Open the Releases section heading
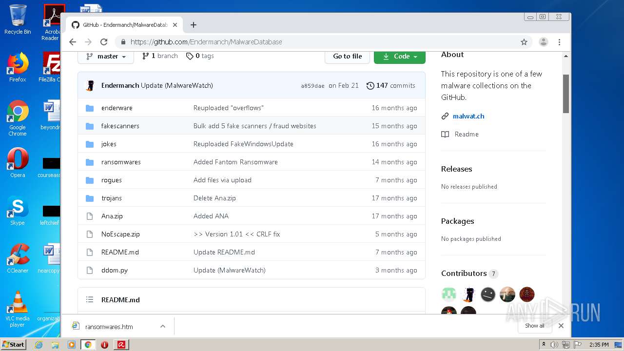Screen dimensions: 624x351 coord(457,169)
